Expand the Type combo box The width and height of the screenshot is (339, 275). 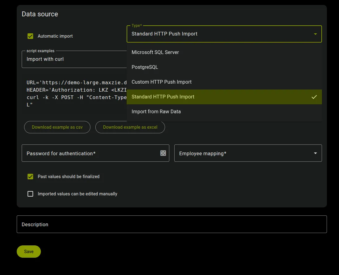point(224,34)
